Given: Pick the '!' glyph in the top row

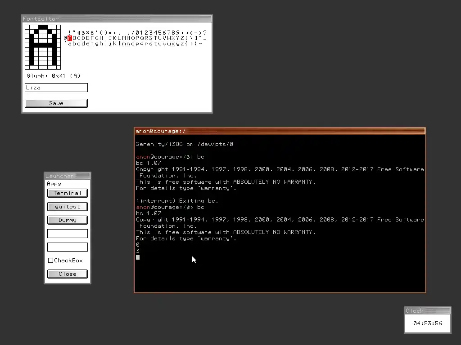Looking at the screenshot, I should pos(70,32).
